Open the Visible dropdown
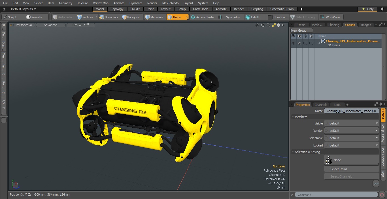 click(354, 123)
